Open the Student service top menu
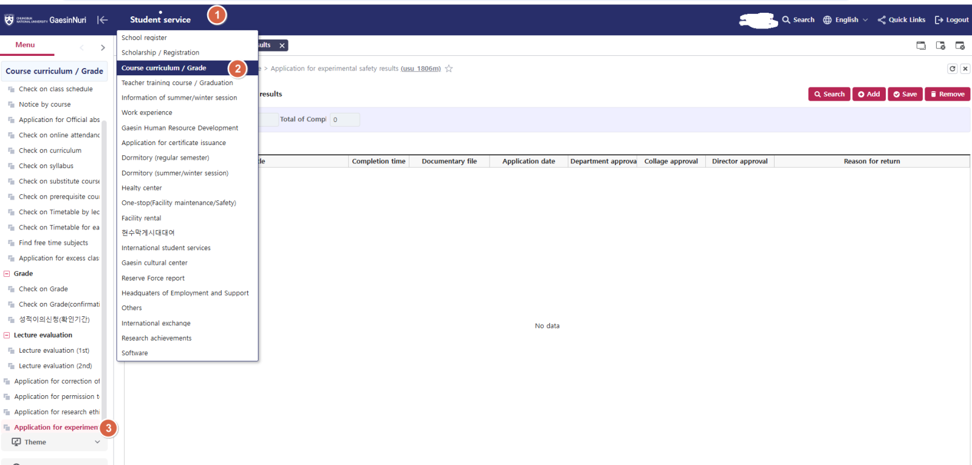972x465 pixels. pos(160,20)
